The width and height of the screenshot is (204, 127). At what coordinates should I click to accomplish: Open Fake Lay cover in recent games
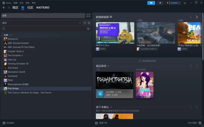145,85
